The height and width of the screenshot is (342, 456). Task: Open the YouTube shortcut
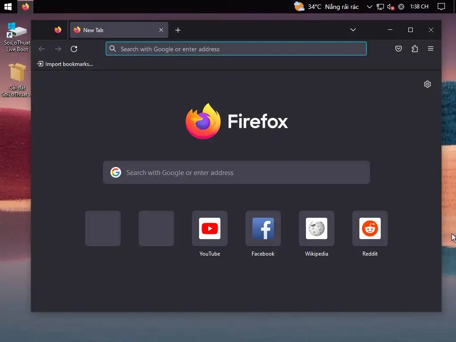[210, 228]
